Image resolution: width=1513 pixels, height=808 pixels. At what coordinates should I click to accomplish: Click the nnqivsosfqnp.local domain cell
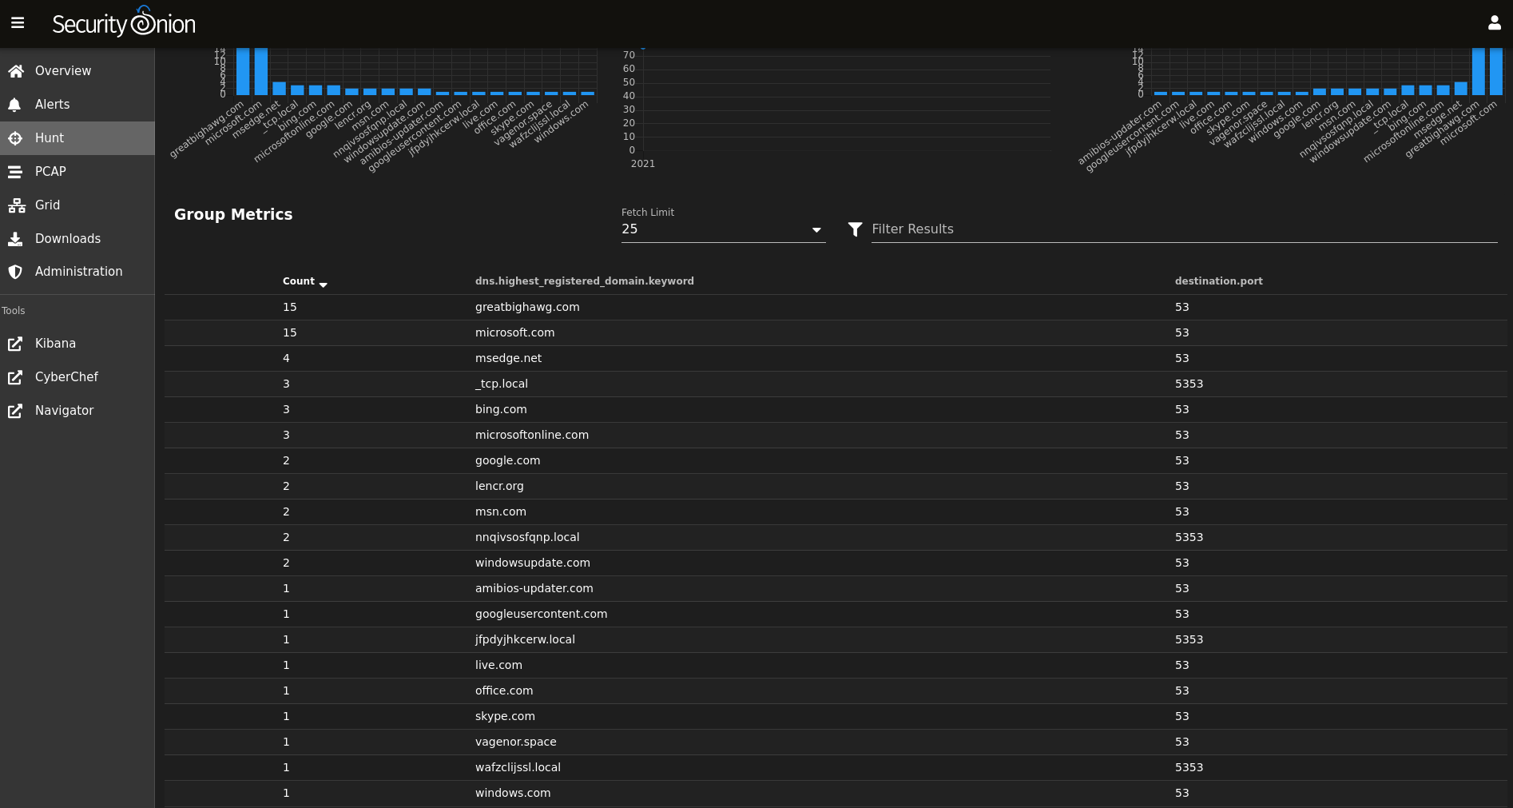point(527,537)
